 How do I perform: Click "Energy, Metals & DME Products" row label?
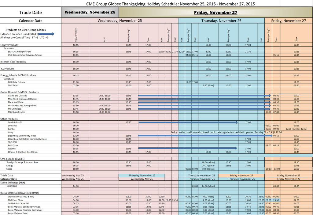click(18, 75)
